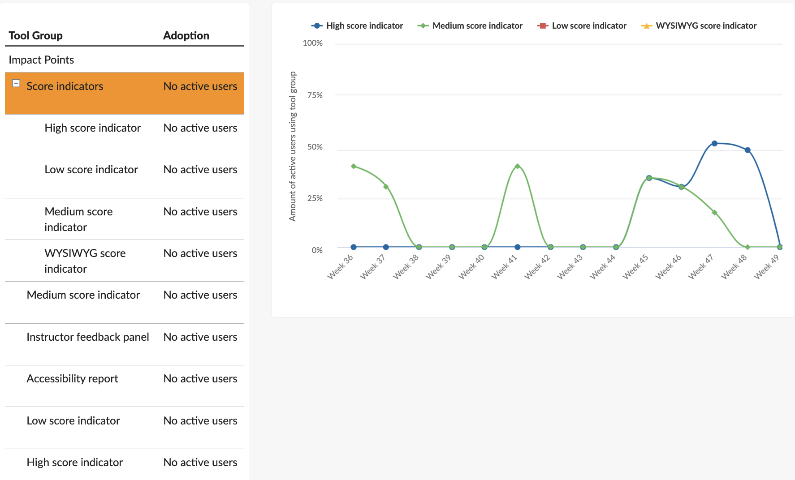This screenshot has width=795, height=480.
Task: Select the Week 48 blue data point
Action: coord(747,150)
